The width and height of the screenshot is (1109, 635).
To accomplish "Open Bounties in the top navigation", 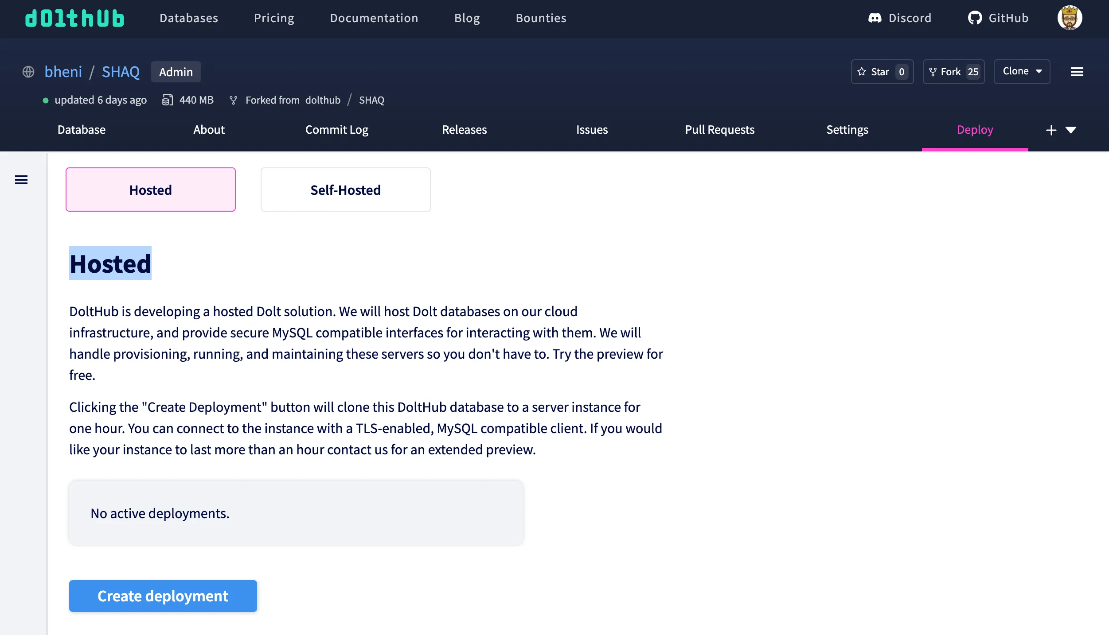I will tap(541, 18).
